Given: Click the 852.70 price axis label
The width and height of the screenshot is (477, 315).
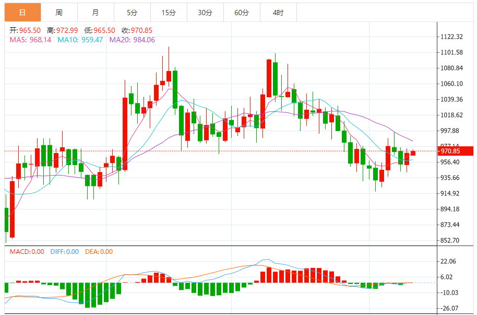Looking at the screenshot, I should pos(450,240).
